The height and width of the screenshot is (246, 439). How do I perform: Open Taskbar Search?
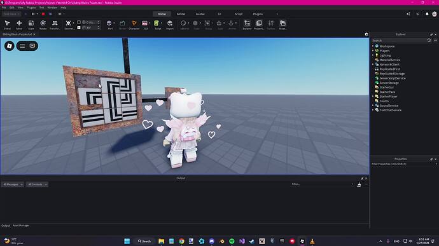144,242
